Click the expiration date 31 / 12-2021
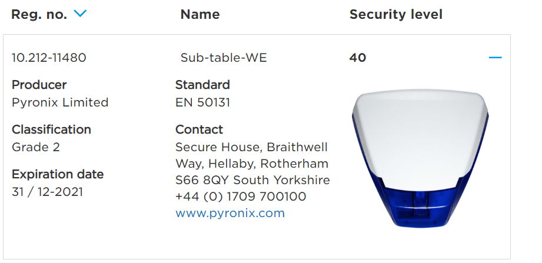Image resolution: width=542 pixels, height=263 pixels. tap(47, 192)
